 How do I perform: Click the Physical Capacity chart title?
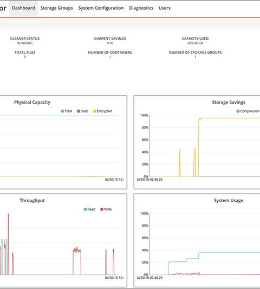tap(32, 102)
